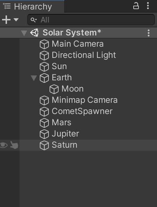
Task: Select the Minimap Camera object
Action: point(84,100)
